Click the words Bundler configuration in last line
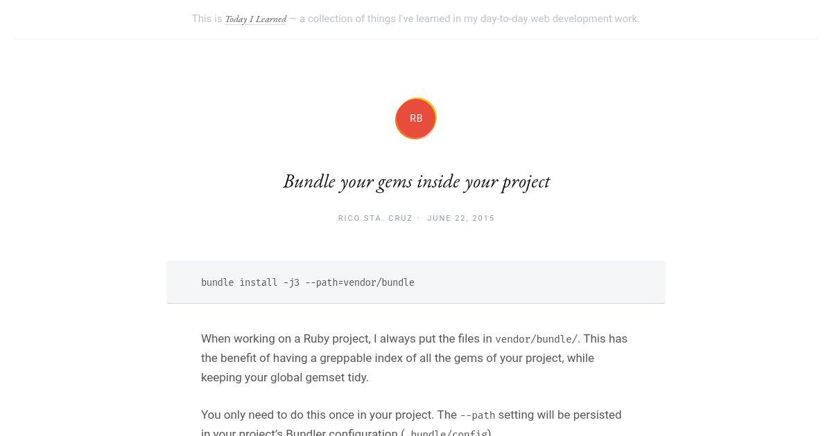This screenshot has height=436, width=832. click(x=341, y=433)
